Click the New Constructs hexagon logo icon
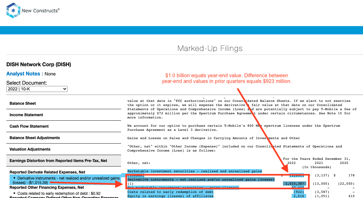This screenshot has width=363, height=198. (x=13, y=11)
